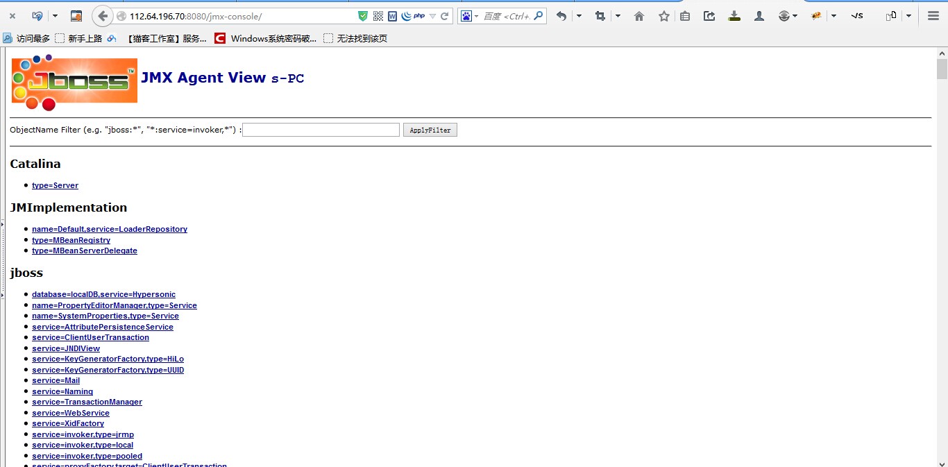Expand the Firebug dropdown arrow
948x467 pixels.
click(x=834, y=16)
